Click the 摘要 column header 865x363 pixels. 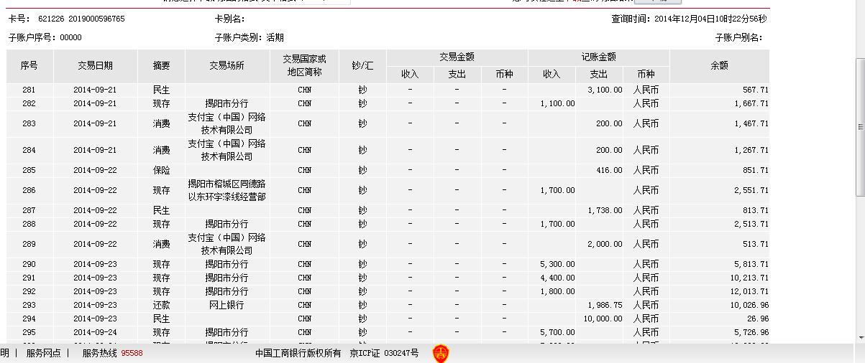pyautogui.click(x=162, y=65)
